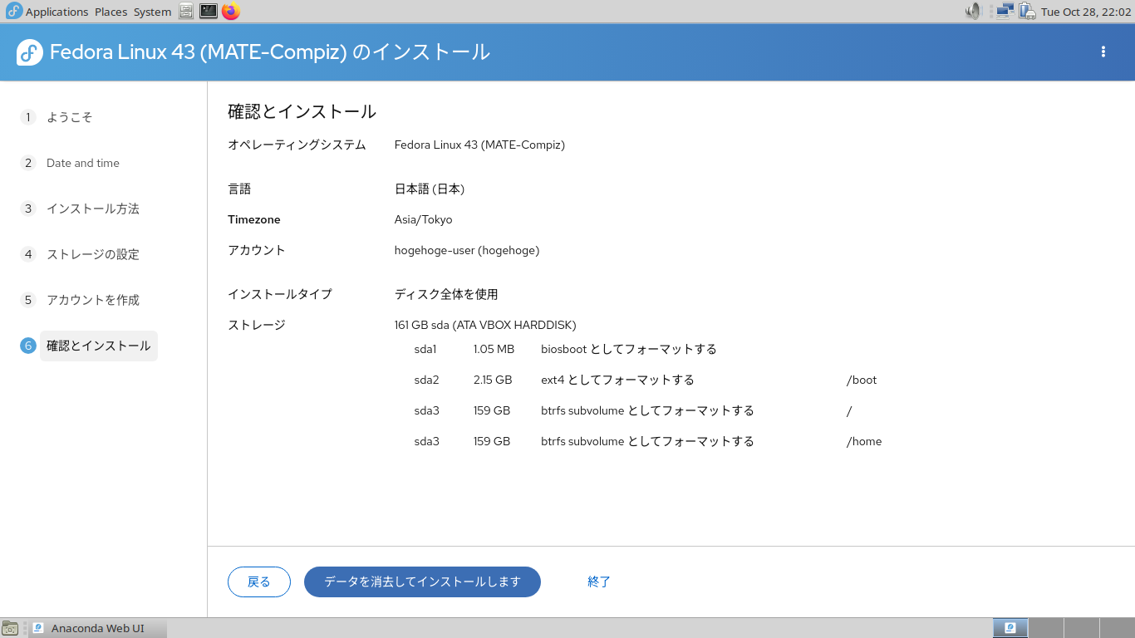1135x638 pixels.
Task: Go to step 4 ストレージの設定
Action: pyautogui.click(x=93, y=254)
